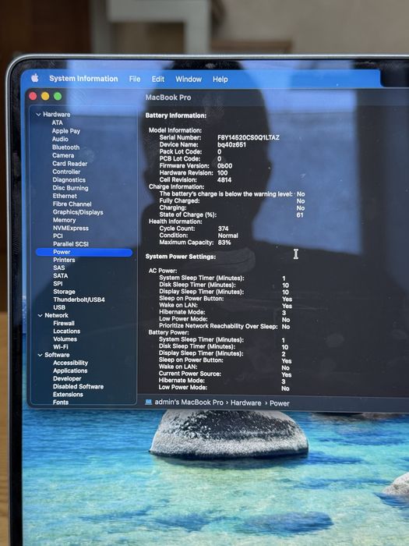
Task: Click the yellow minimize window button
Action: (45, 96)
